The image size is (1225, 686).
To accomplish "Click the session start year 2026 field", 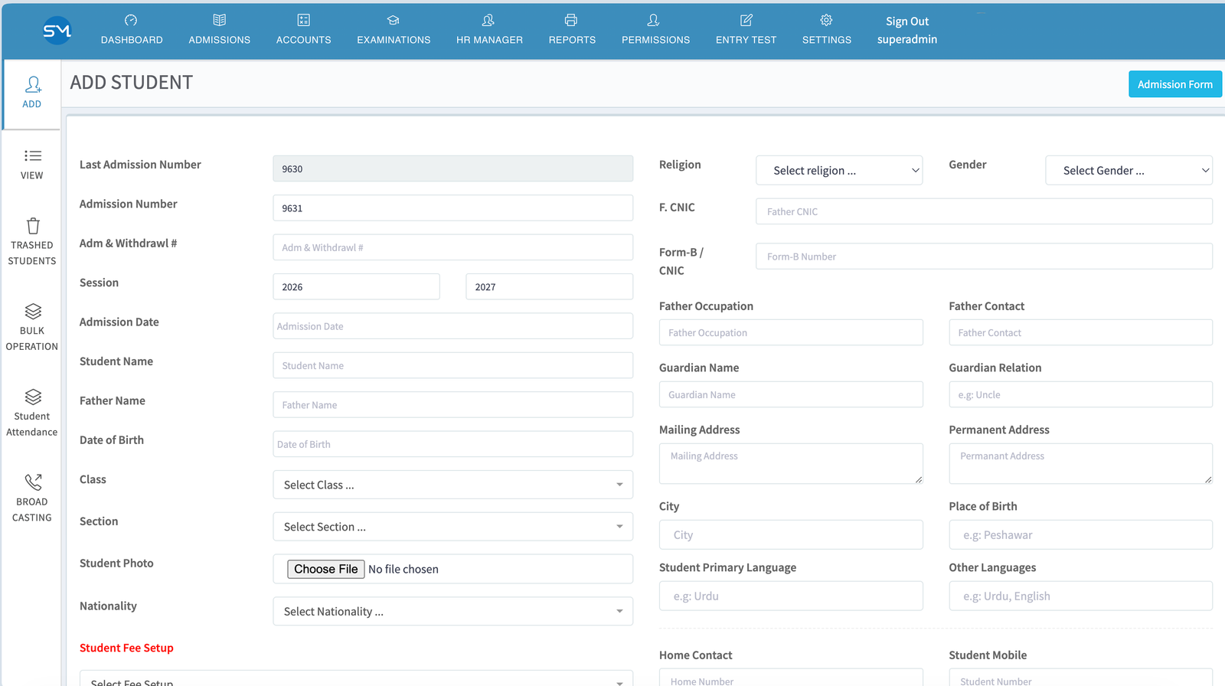I will [357, 287].
